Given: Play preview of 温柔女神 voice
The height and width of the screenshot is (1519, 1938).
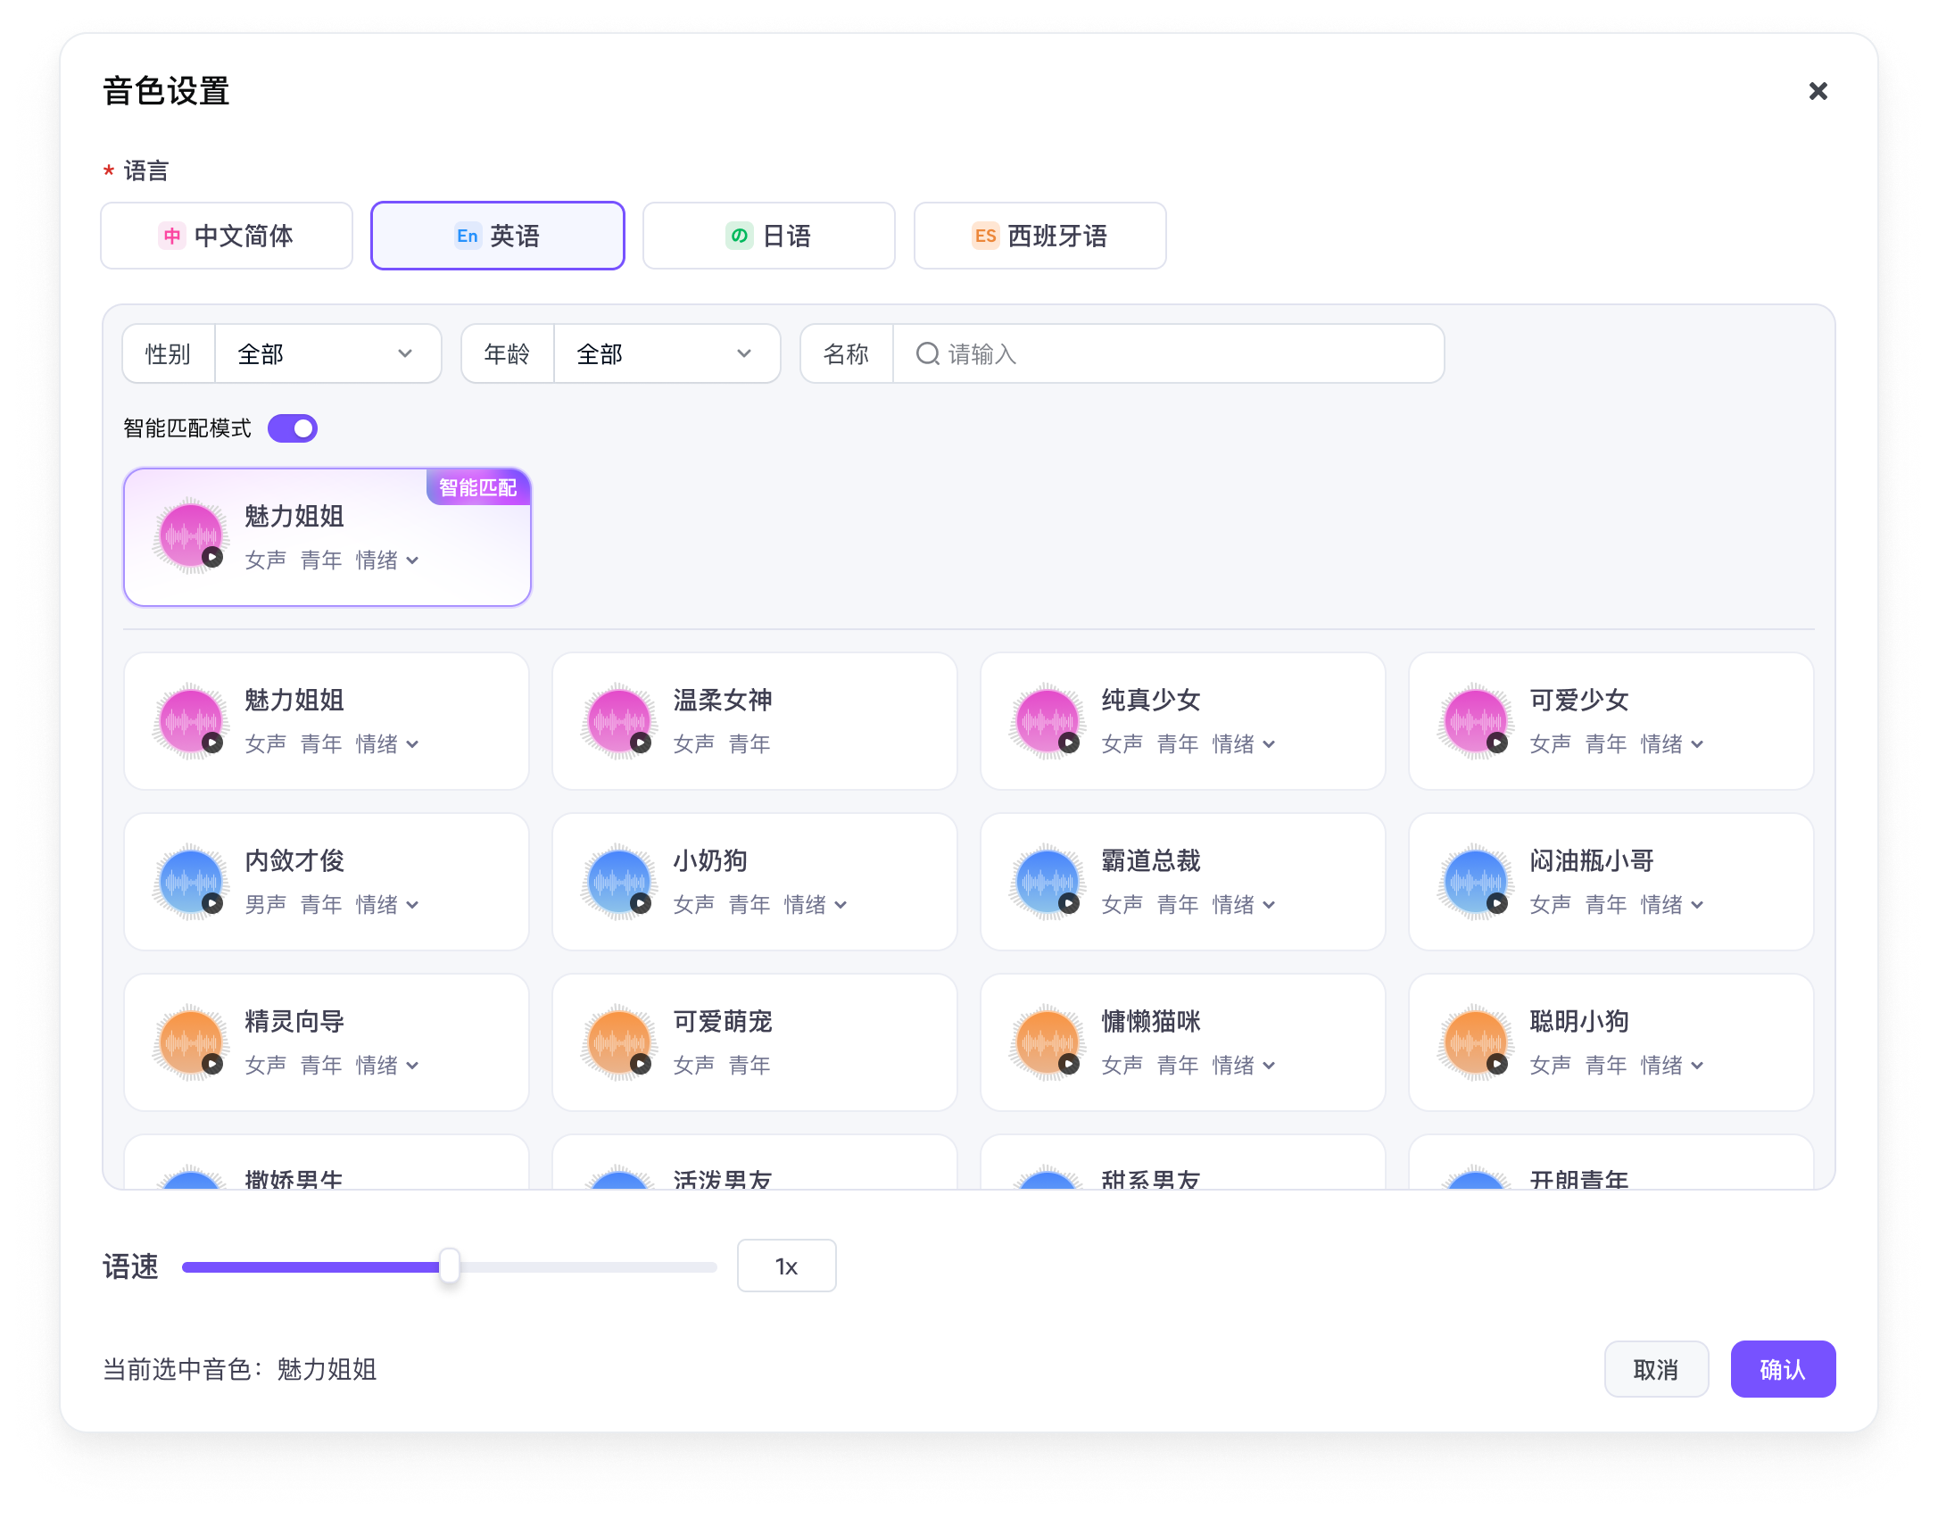Looking at the screenshot, I should (x=641, y=743).
